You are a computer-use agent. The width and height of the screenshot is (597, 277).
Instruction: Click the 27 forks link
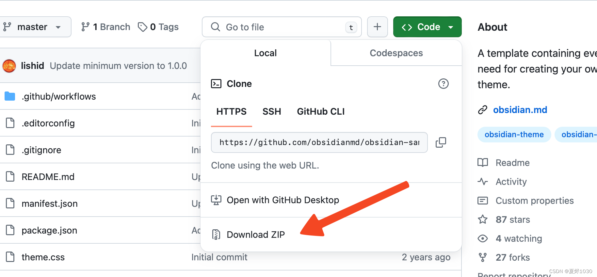513,257
